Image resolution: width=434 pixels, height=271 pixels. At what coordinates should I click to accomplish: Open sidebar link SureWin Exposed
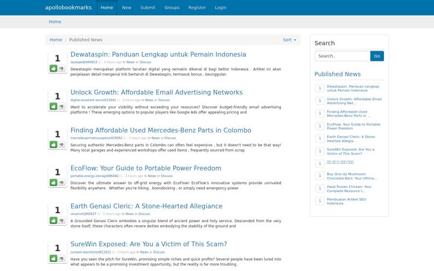[x=350, y=152]
